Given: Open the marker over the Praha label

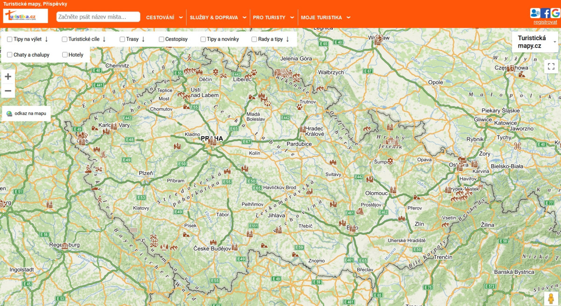Looking at the screenshot, I should point(213,141).
